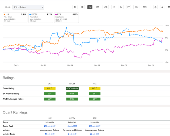Click RTX Quant Rating HOLD badge
This screenshot has width=170, height=136.
click(95, 88)
